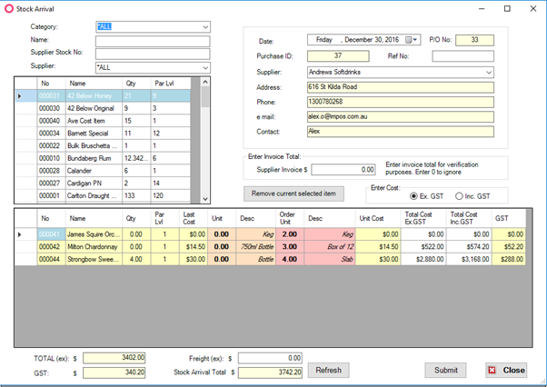Image resolution: width=547 pixels, height=387 pixels.
Task: Click the Contact field showing Alex
Action: (x=401, y=132)
